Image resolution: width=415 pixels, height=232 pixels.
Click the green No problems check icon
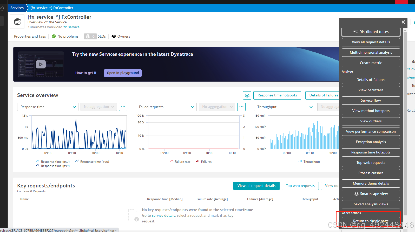point(54,36)
